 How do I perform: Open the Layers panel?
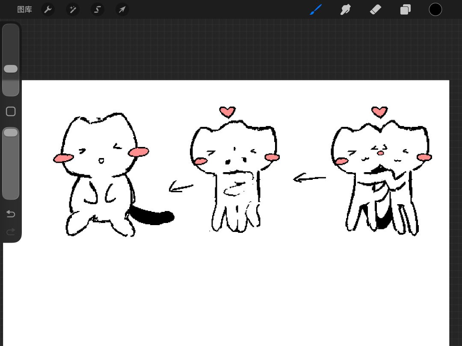[406, 10]
